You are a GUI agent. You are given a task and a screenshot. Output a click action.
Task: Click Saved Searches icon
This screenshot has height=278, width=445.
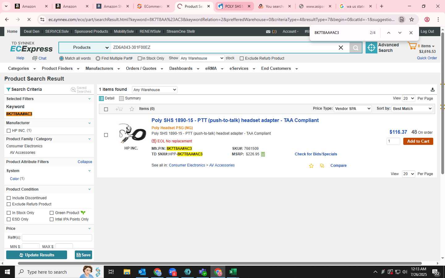click(73, 90)
